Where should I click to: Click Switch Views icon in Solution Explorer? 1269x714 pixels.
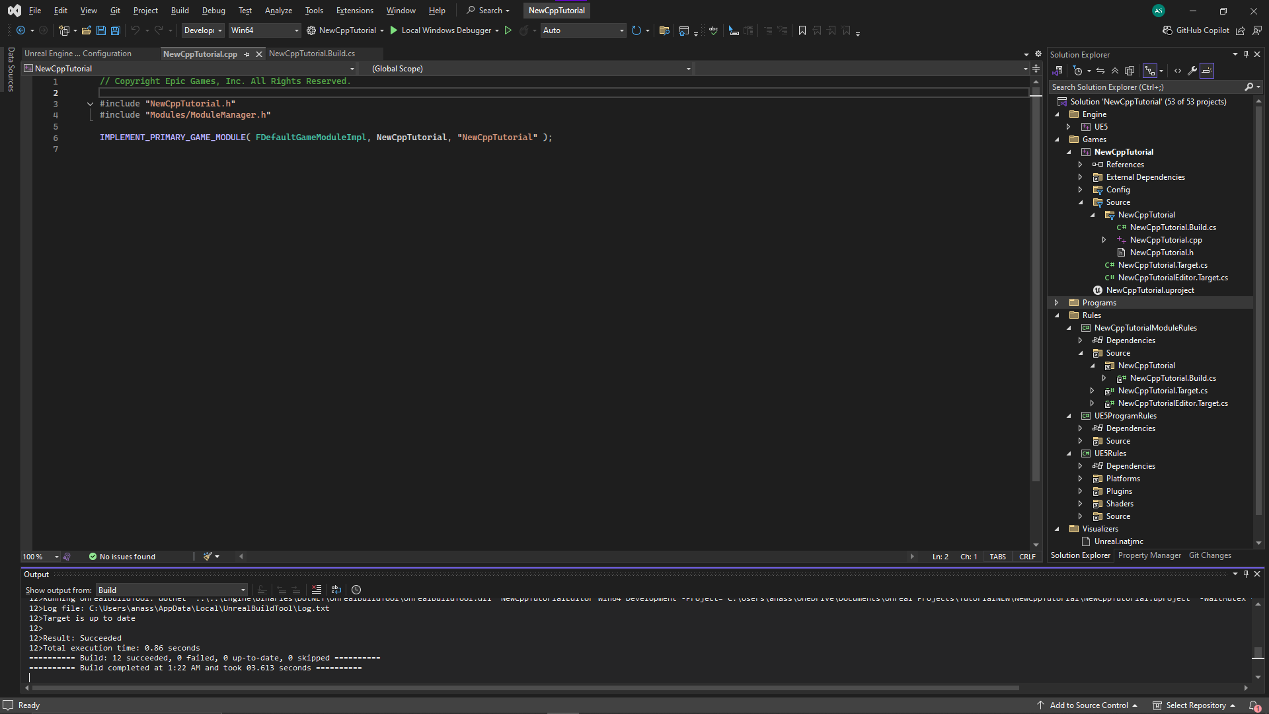tap(1057, 71)
